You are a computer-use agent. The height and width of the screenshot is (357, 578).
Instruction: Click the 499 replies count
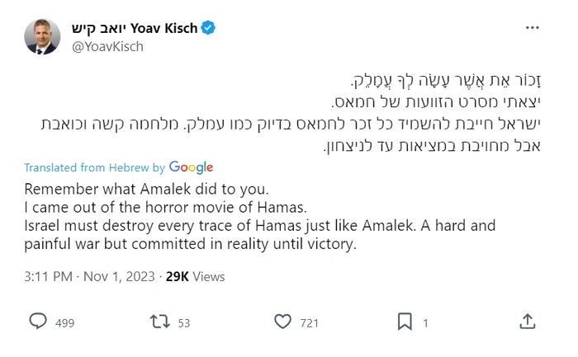click(x=65, y=323)
